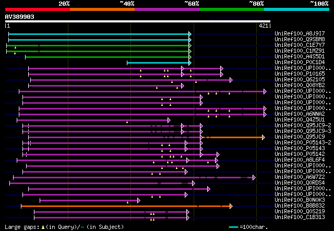This screenshot has width=334, height=231.
Task: Click the yellow gap marker under Q4Z5U1's bar
Action: tap(127, 122)
